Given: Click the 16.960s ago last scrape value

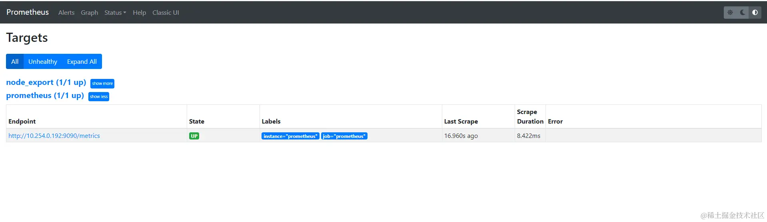Looking at the screenshot, I should click(x=461, y=136).
